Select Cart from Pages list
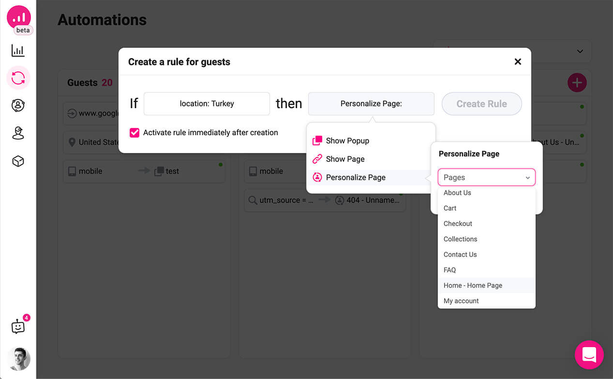Image resolution: width=613 pixels, height=379 pixels. coord(487,208)
